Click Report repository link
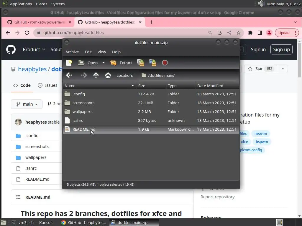 coord(217,197)
